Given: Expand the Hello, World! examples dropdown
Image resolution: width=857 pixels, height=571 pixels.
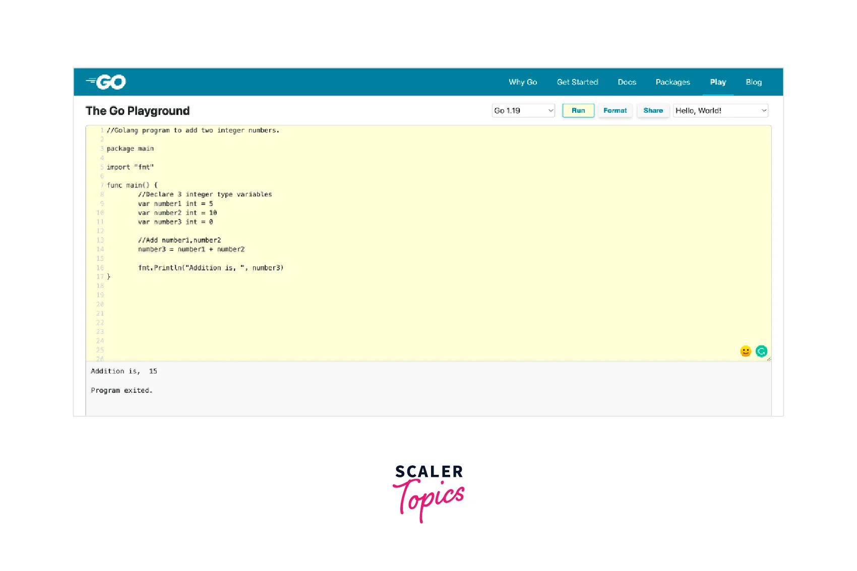Looking at the screenshot, I should (x=720, y=111).
